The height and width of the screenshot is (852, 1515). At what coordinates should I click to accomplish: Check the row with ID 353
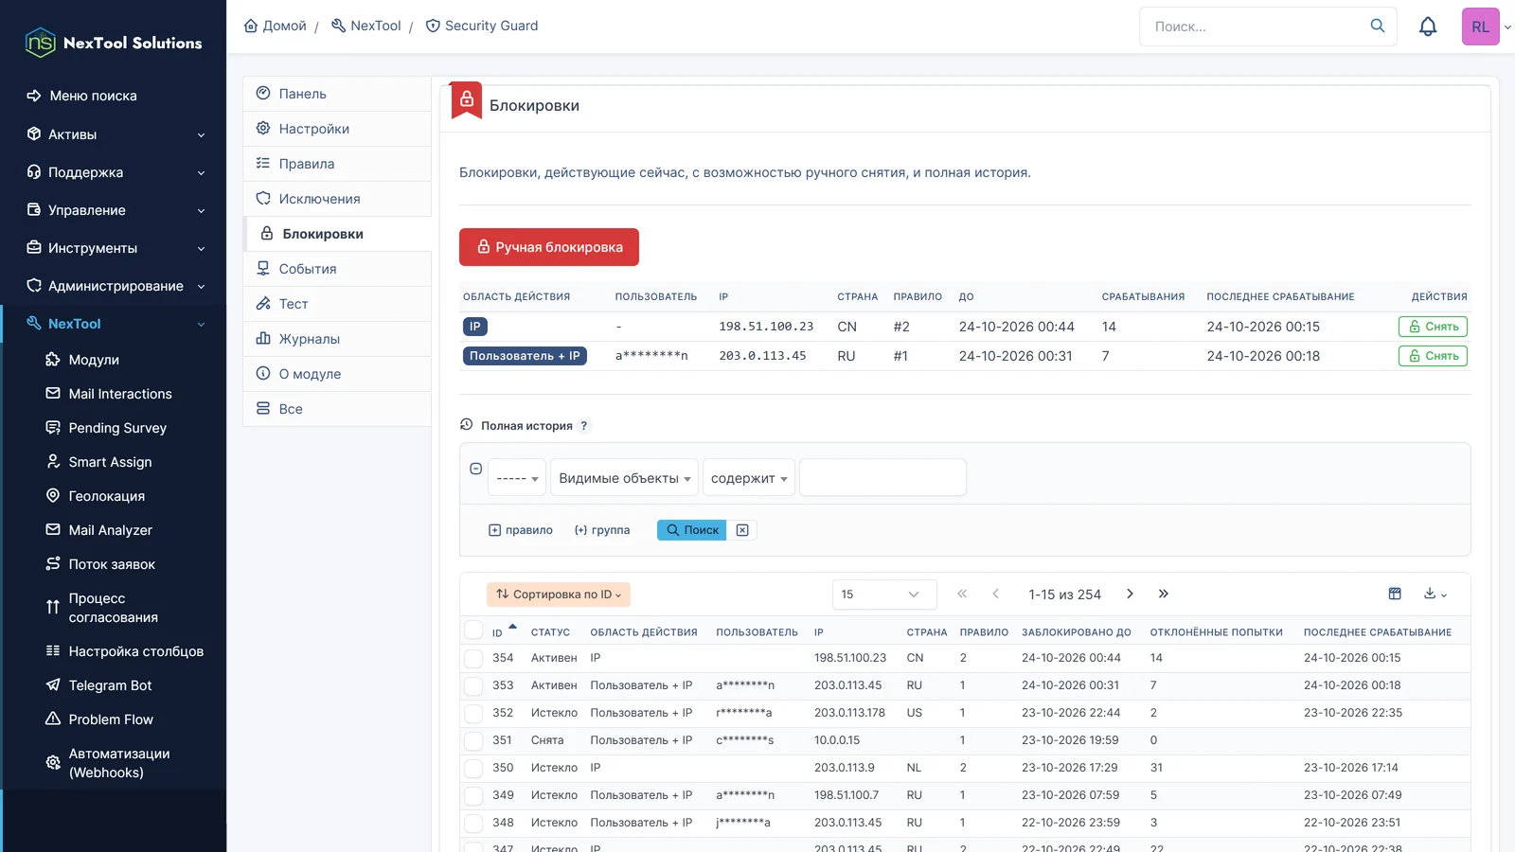coord(473,685)
